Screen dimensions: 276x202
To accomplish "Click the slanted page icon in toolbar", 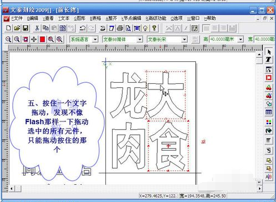I will tap(112, 28).
